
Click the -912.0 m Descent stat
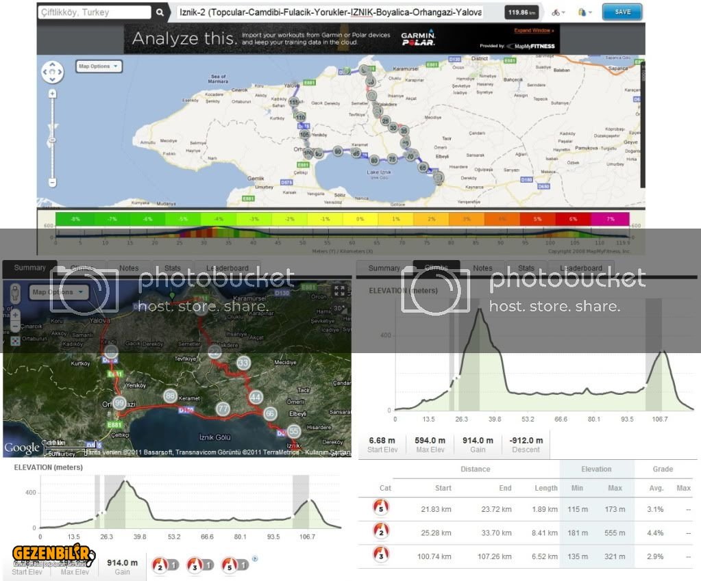coord(526,444)
